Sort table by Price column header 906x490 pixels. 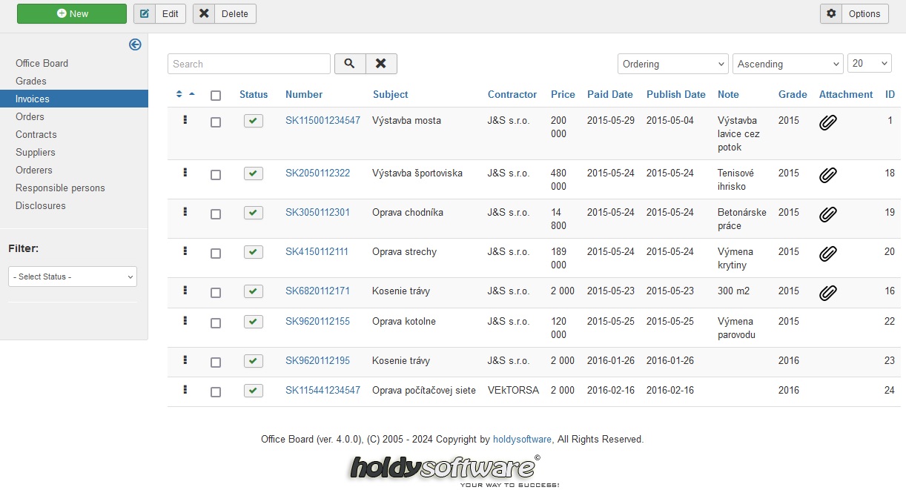pos(563,94)
